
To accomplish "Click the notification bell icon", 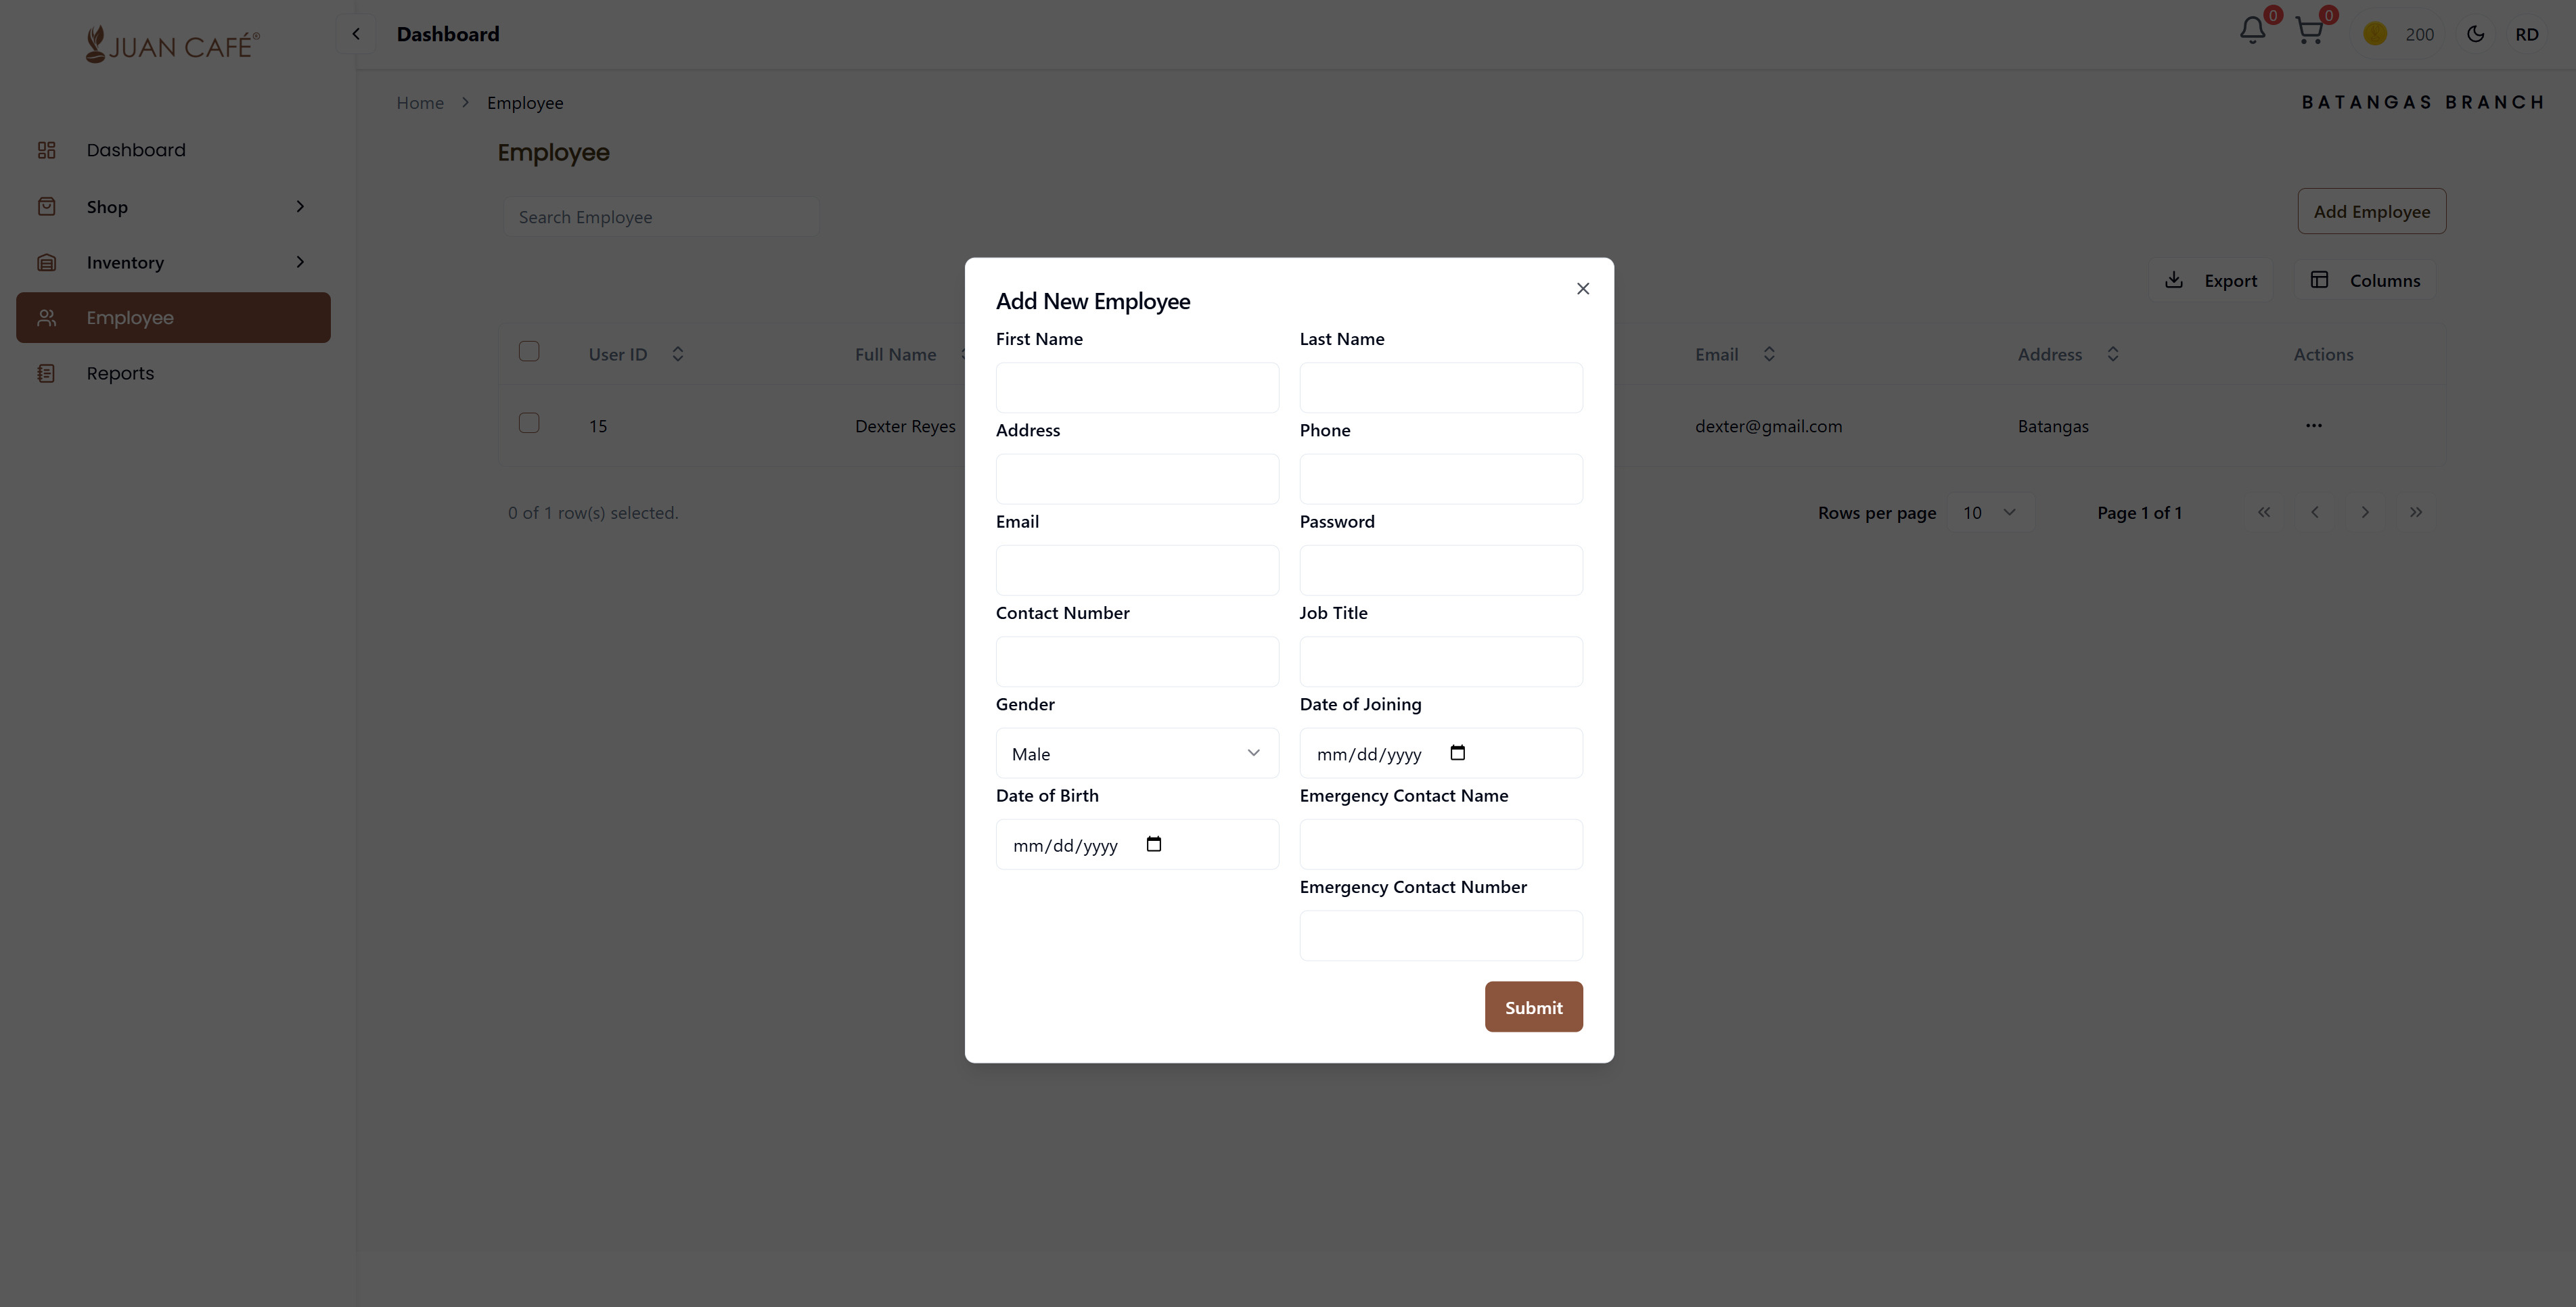I will click(2252, 32).
